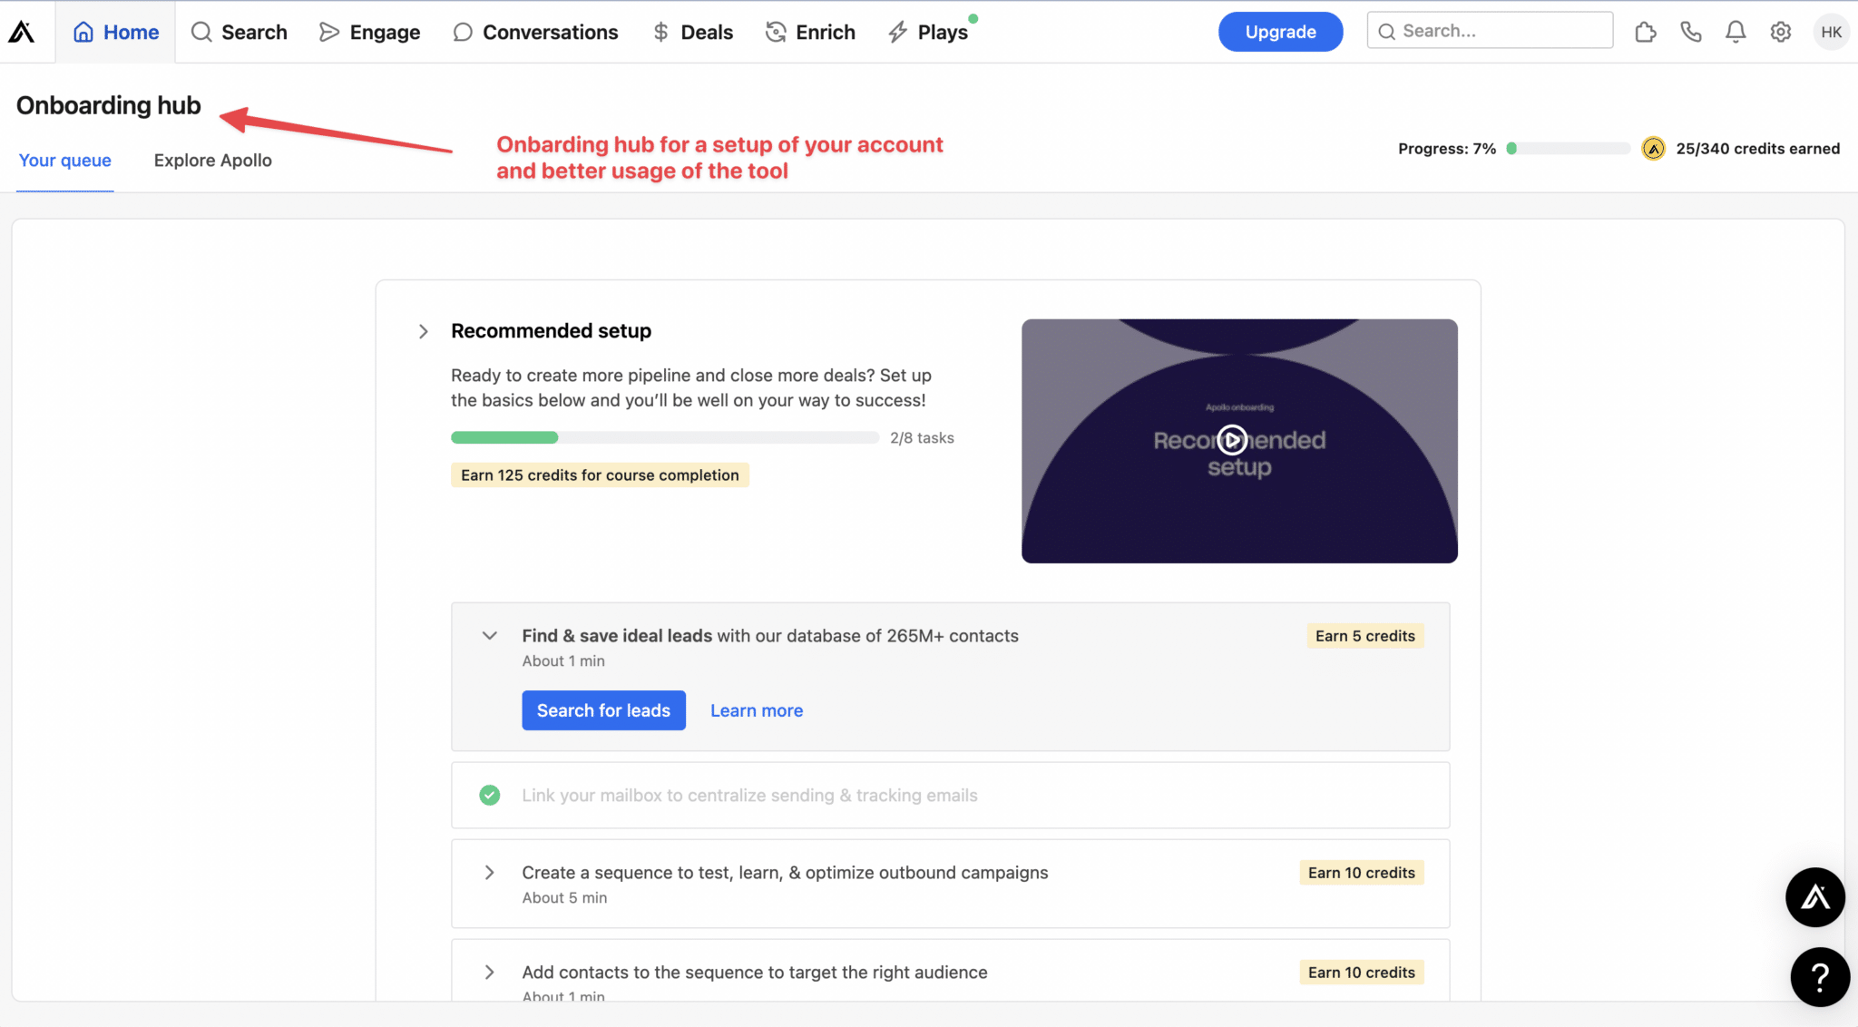Switch to the Explore Apollo tab
Viewport: 1858px width, 1027px height.
pyautogui.click(x=212, y=160)
